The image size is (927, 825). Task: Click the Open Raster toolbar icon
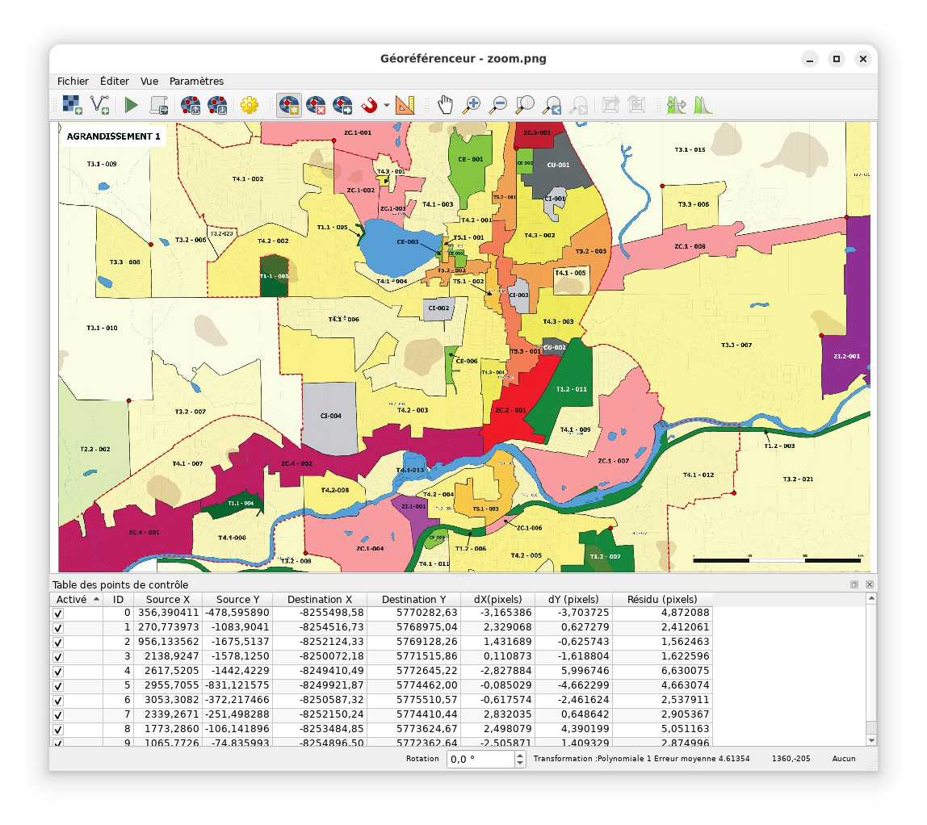coord(73,105)
